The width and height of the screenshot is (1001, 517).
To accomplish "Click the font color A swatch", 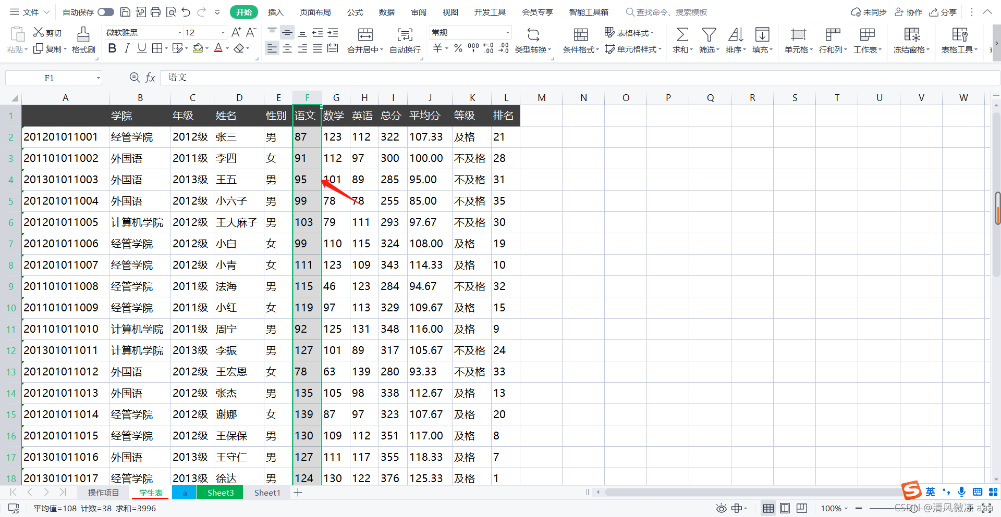I will tap(218, 48).
